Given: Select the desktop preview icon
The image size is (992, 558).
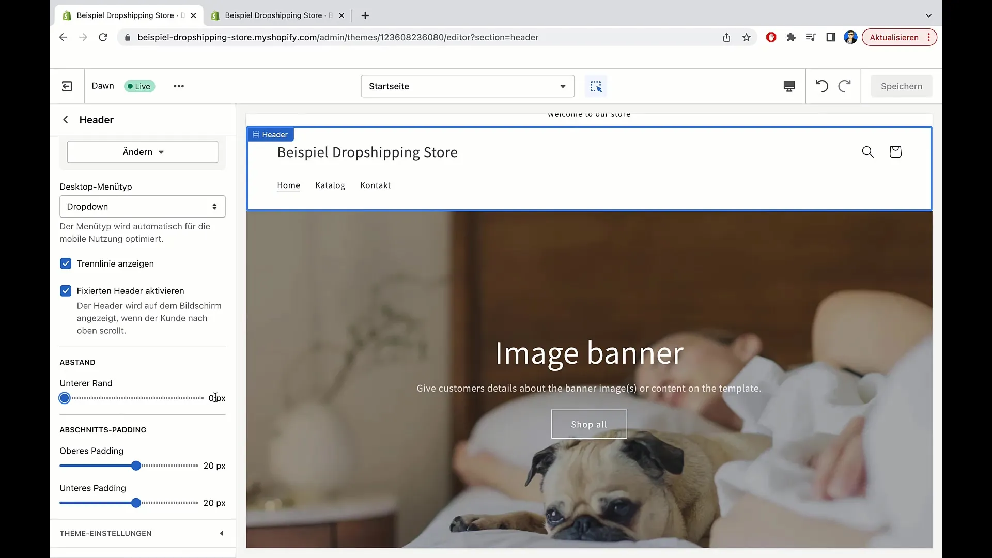Looking at the screenshot, I should click(x=789, y=86).
